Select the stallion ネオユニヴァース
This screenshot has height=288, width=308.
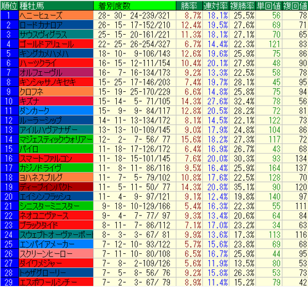coord(56,215)
